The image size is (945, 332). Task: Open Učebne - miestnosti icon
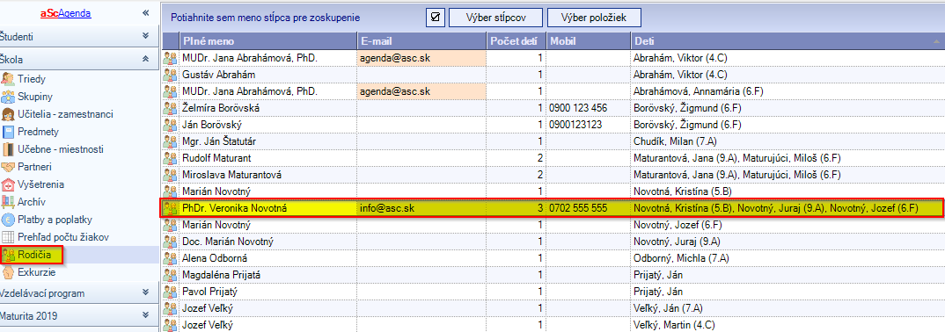(x=9, y=149)
